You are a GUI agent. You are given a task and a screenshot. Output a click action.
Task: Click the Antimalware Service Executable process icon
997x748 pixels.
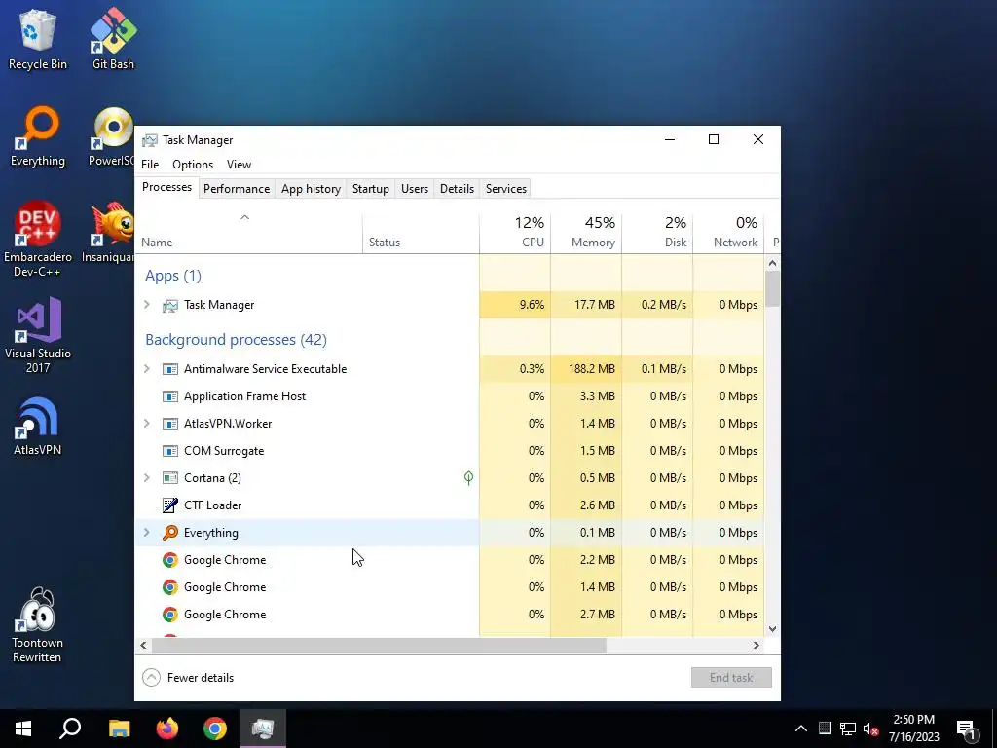tap(169, 369)
